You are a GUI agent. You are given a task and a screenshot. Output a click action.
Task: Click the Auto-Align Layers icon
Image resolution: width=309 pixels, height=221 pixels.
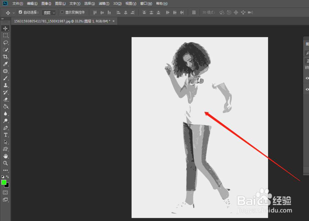coord(194,13)
